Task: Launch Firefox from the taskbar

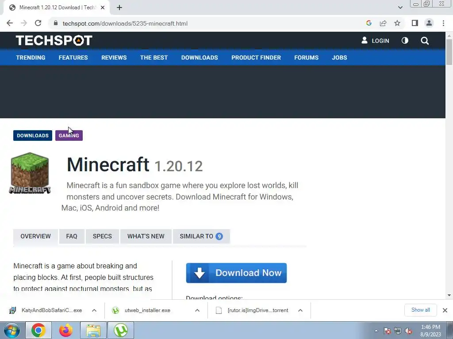Action: tap(66, 330)
